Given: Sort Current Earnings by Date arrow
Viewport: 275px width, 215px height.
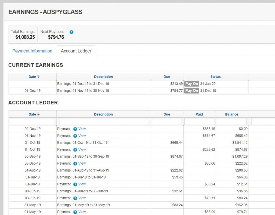Looking at the screenshot, I should (x=38, y=76).
